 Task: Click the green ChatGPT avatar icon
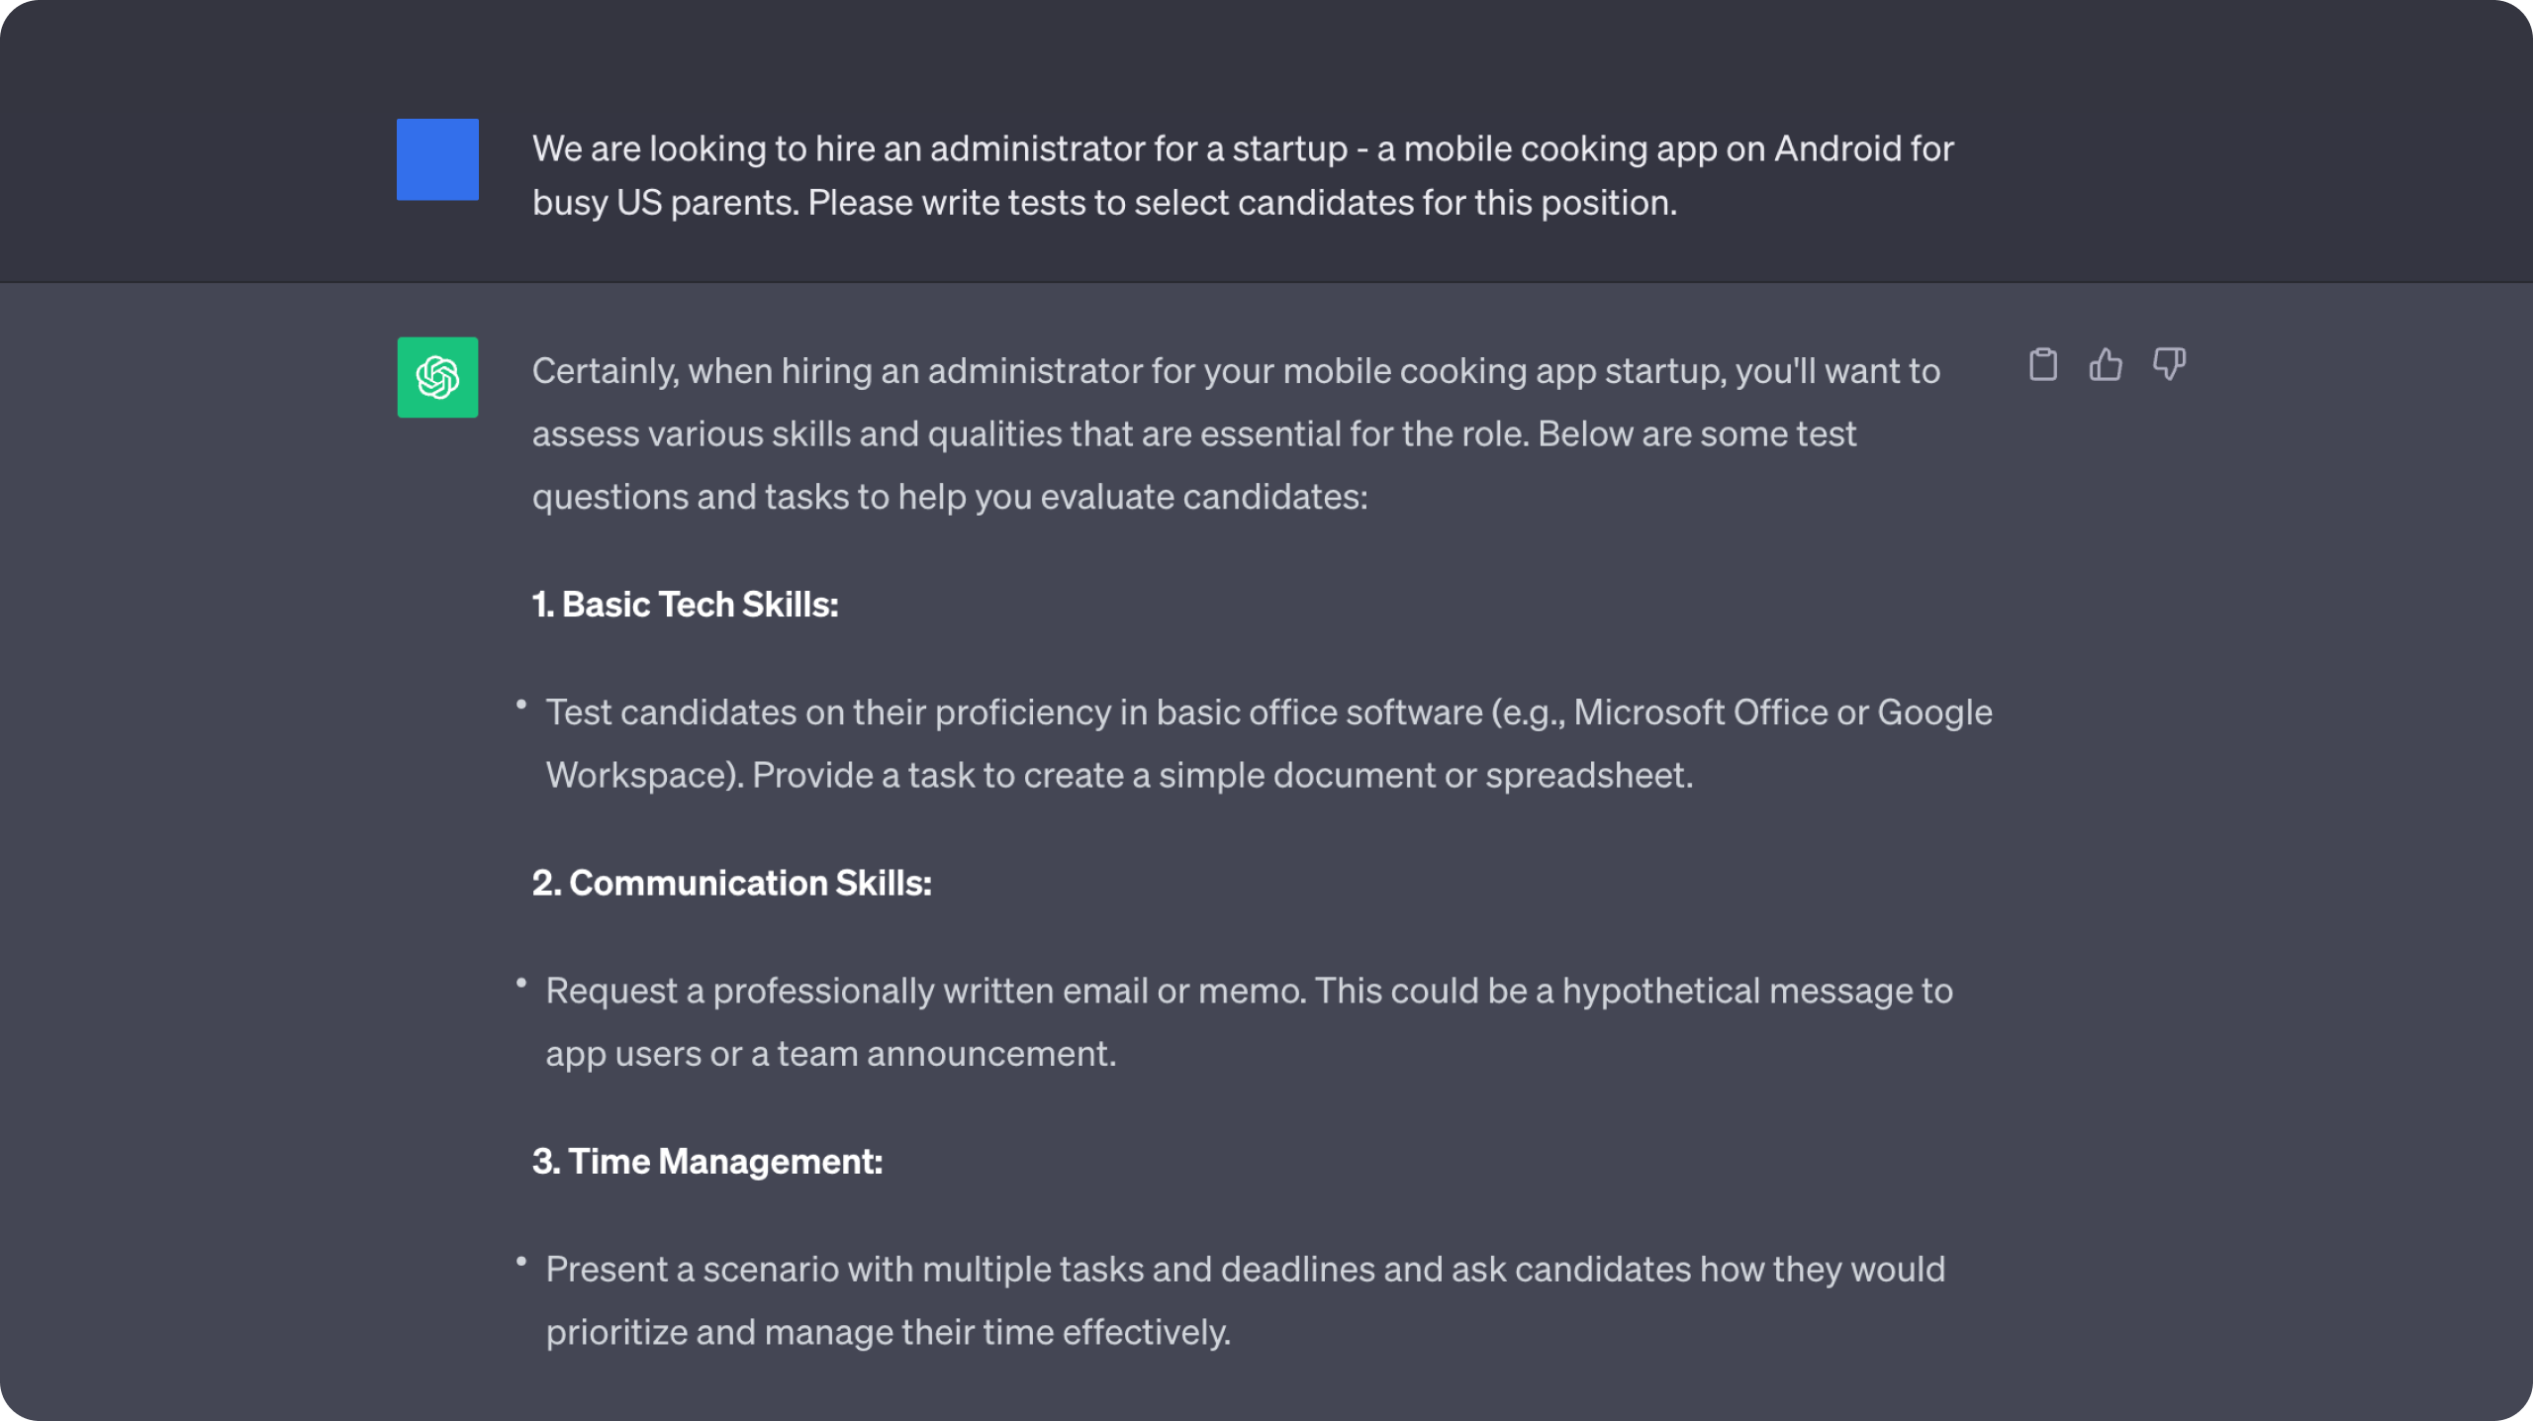pyautogui.click(x=437, y=377)
